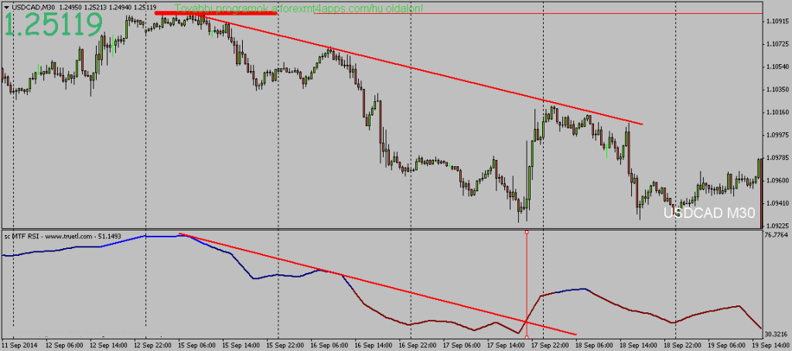Click the MTF RSI indicator label
Screen dimensions: 792x351
(64, 236)
